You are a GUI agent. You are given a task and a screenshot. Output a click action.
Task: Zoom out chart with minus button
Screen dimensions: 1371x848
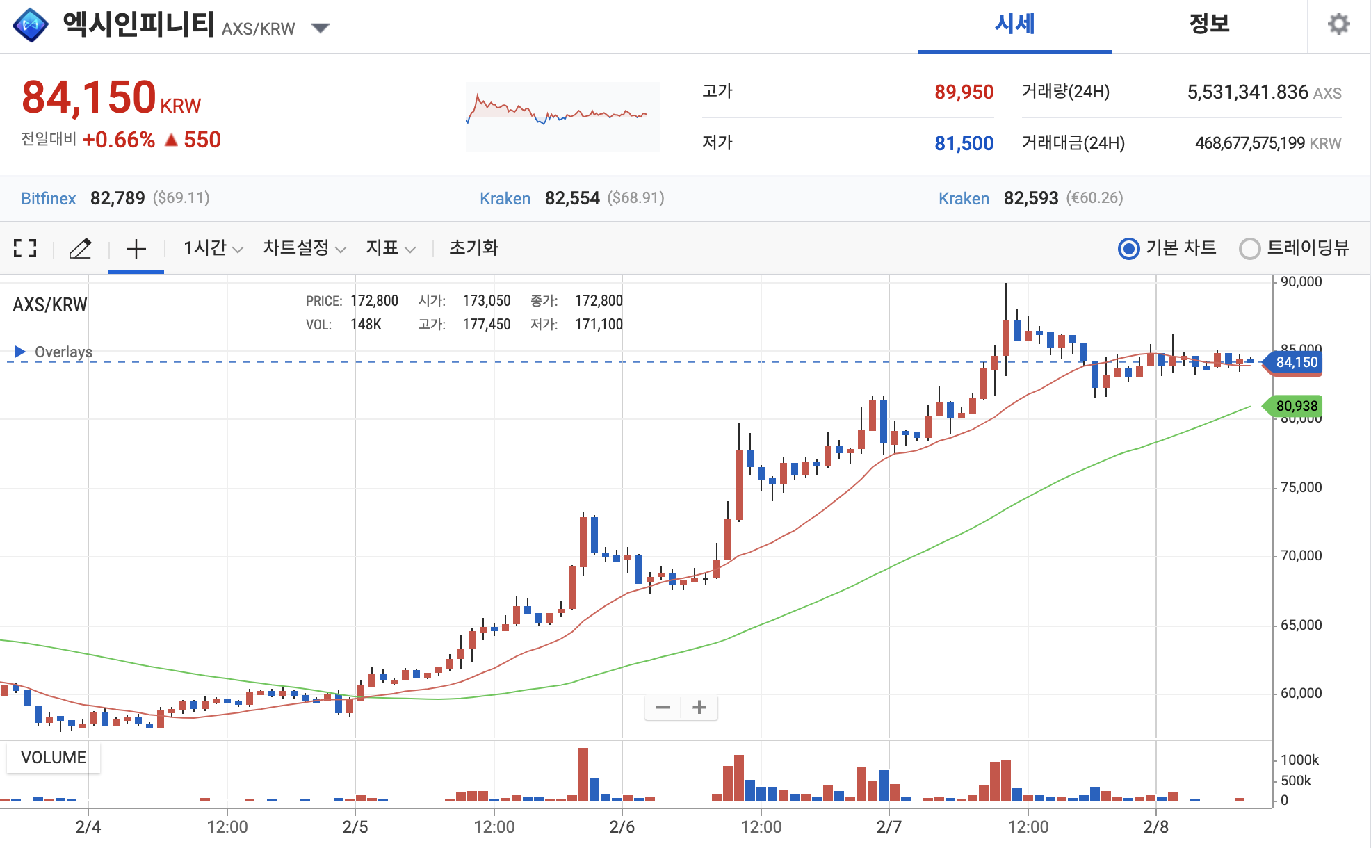663,708
